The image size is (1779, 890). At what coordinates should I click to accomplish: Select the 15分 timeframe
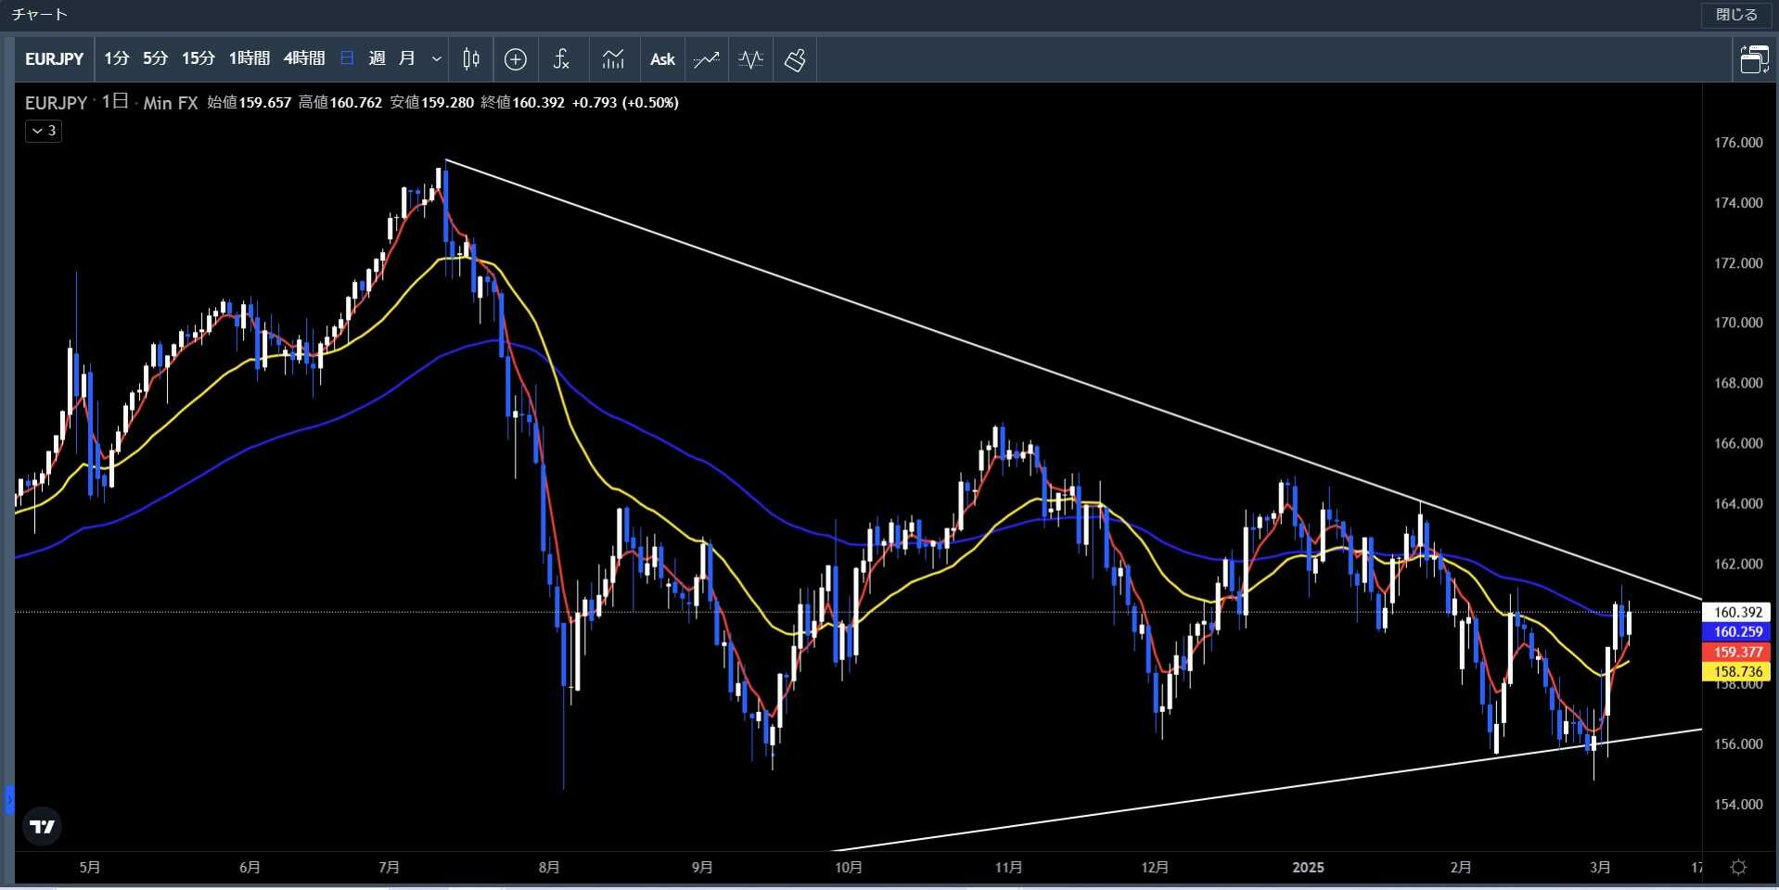coord(198,59)
